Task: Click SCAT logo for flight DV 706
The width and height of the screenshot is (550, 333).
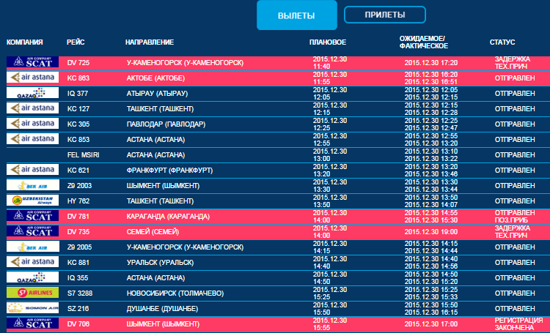Action: tap(32, 323)
